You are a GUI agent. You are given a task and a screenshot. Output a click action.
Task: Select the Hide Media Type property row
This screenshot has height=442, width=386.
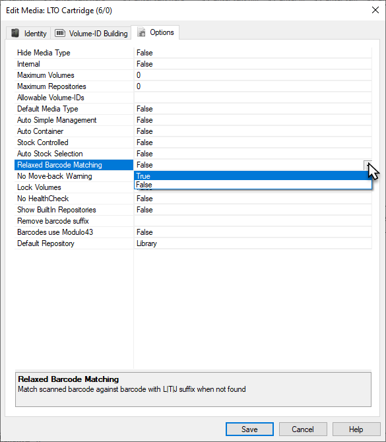pos(193,53)
